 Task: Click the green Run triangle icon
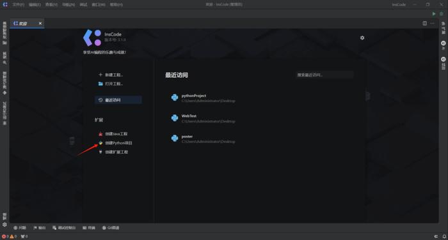point(434,13)
